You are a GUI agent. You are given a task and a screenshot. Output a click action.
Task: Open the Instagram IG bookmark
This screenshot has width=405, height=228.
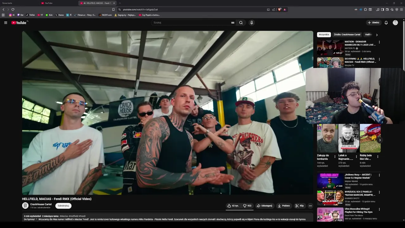[x=12, y=15]
